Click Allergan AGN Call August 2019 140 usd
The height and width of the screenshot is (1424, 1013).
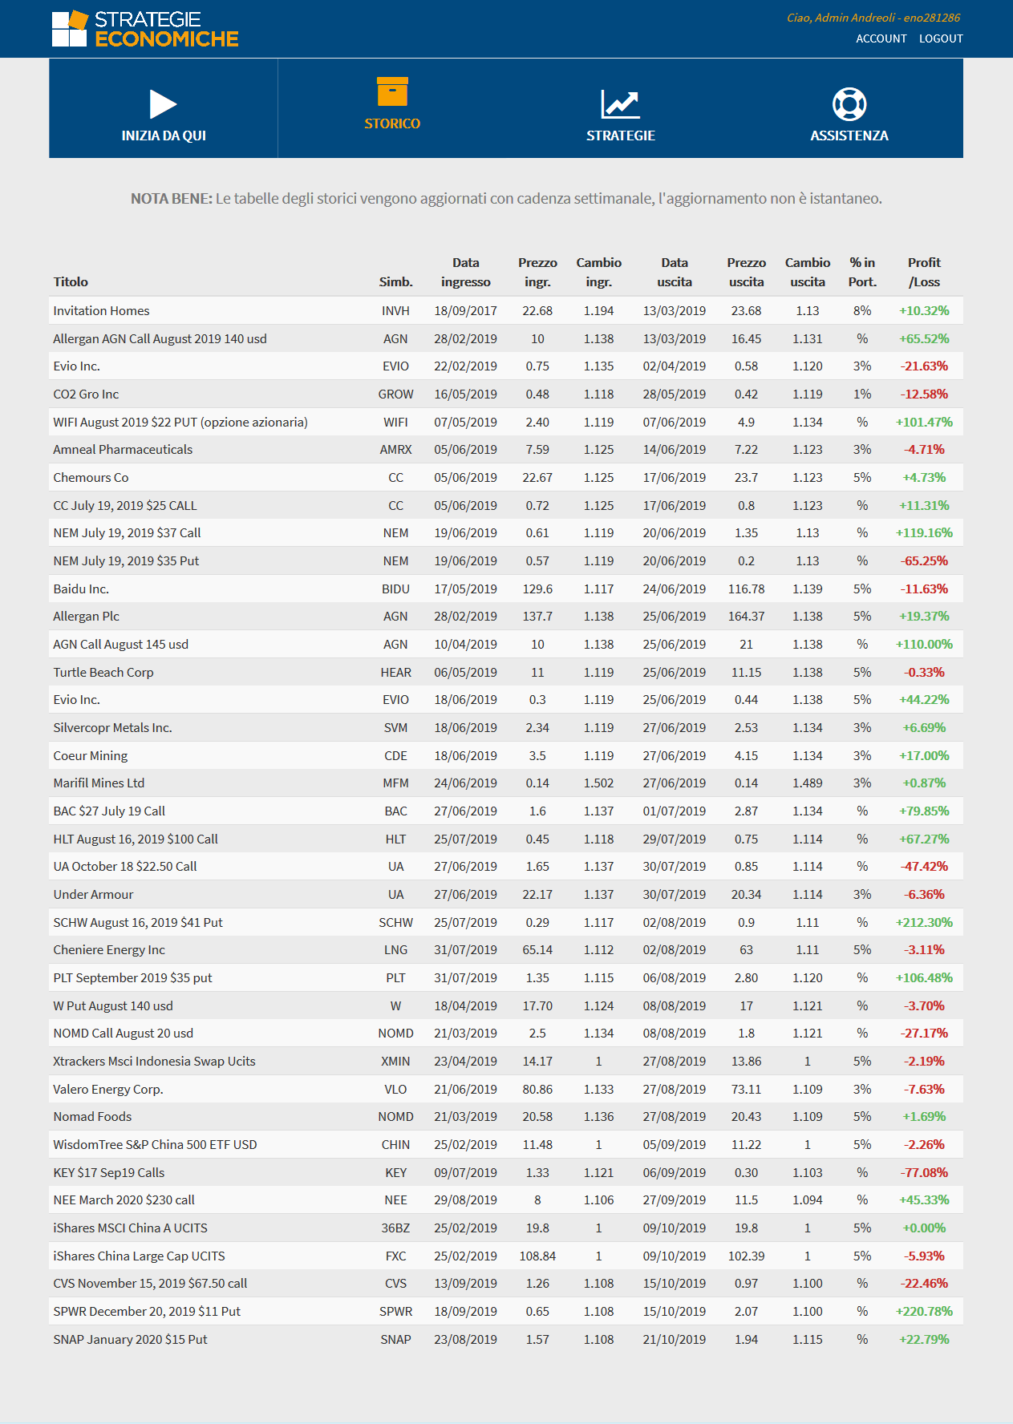point(160,338)
